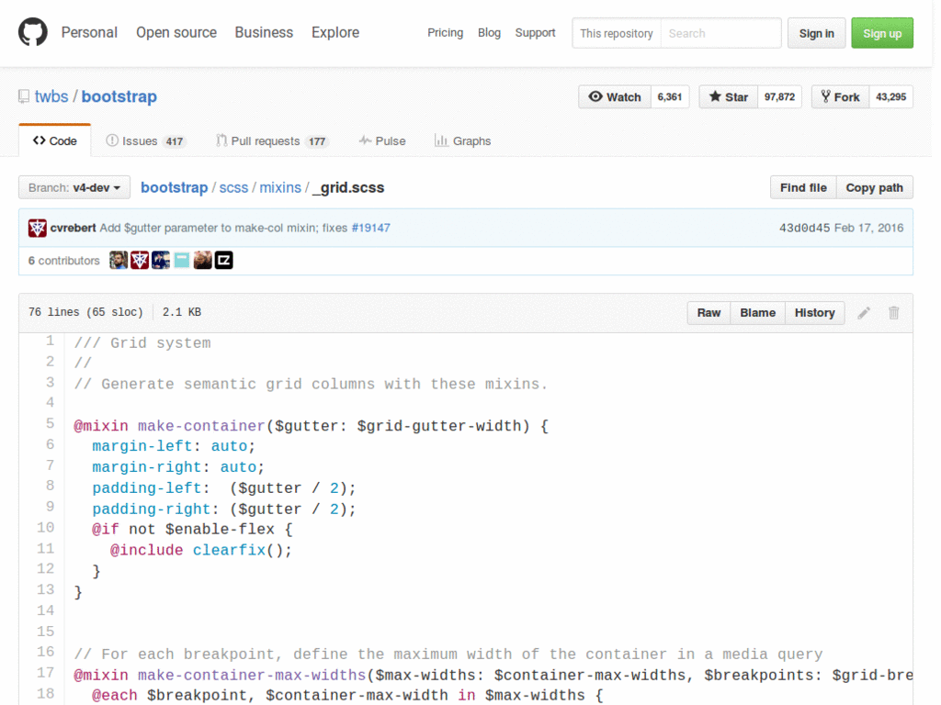941x705 pixels.
Task: Open the teal fourth contributor avatar
Action: tap(181, 260)
